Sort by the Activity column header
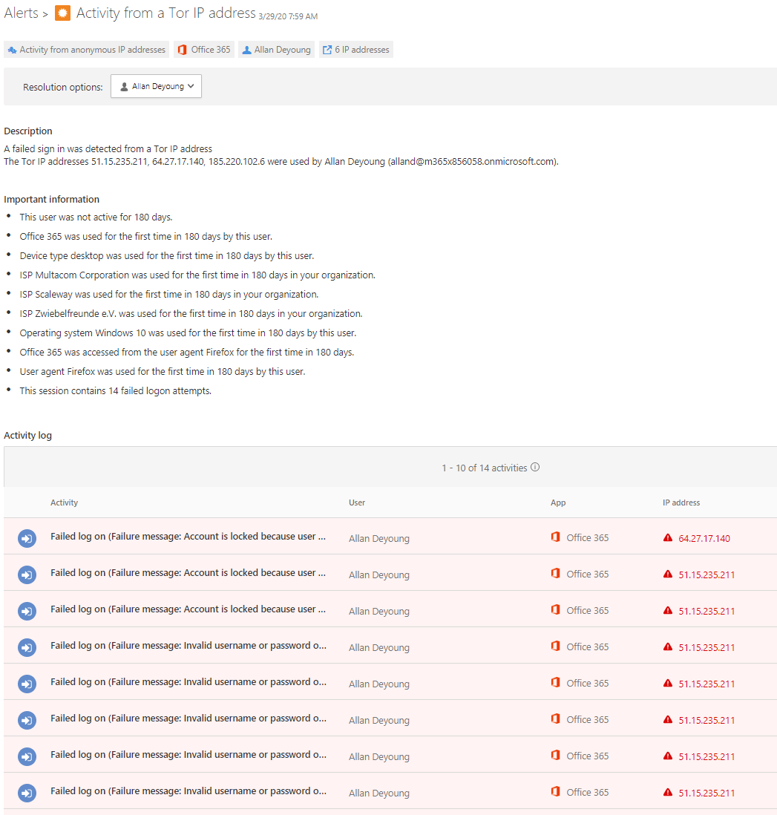777x815 pixels. pyautogui.click(x=64, y=503)
